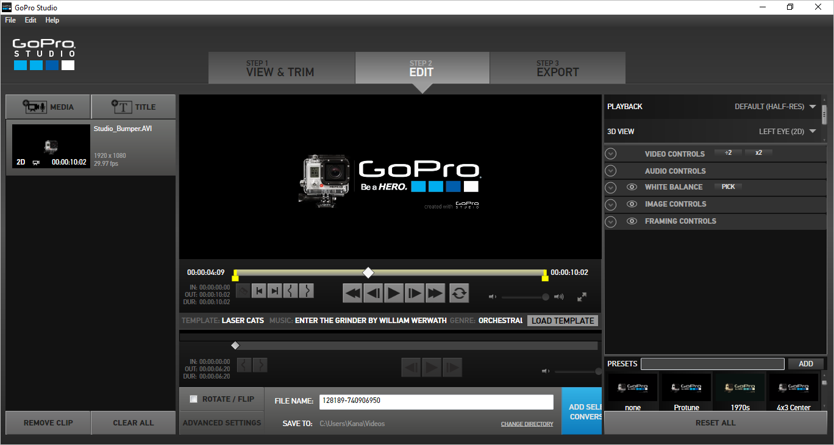
Task: Expand the White Balance section
Action: pyautogui.click(x=611, y=187)
